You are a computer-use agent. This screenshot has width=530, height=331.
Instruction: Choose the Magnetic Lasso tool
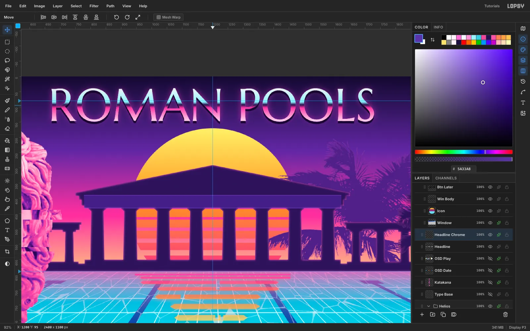(x=7, y=70)
